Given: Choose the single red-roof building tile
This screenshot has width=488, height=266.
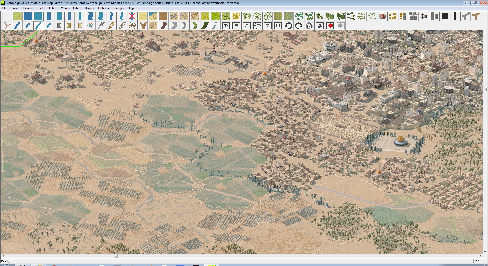Looking at the screenshot, I should click(382, 16).
